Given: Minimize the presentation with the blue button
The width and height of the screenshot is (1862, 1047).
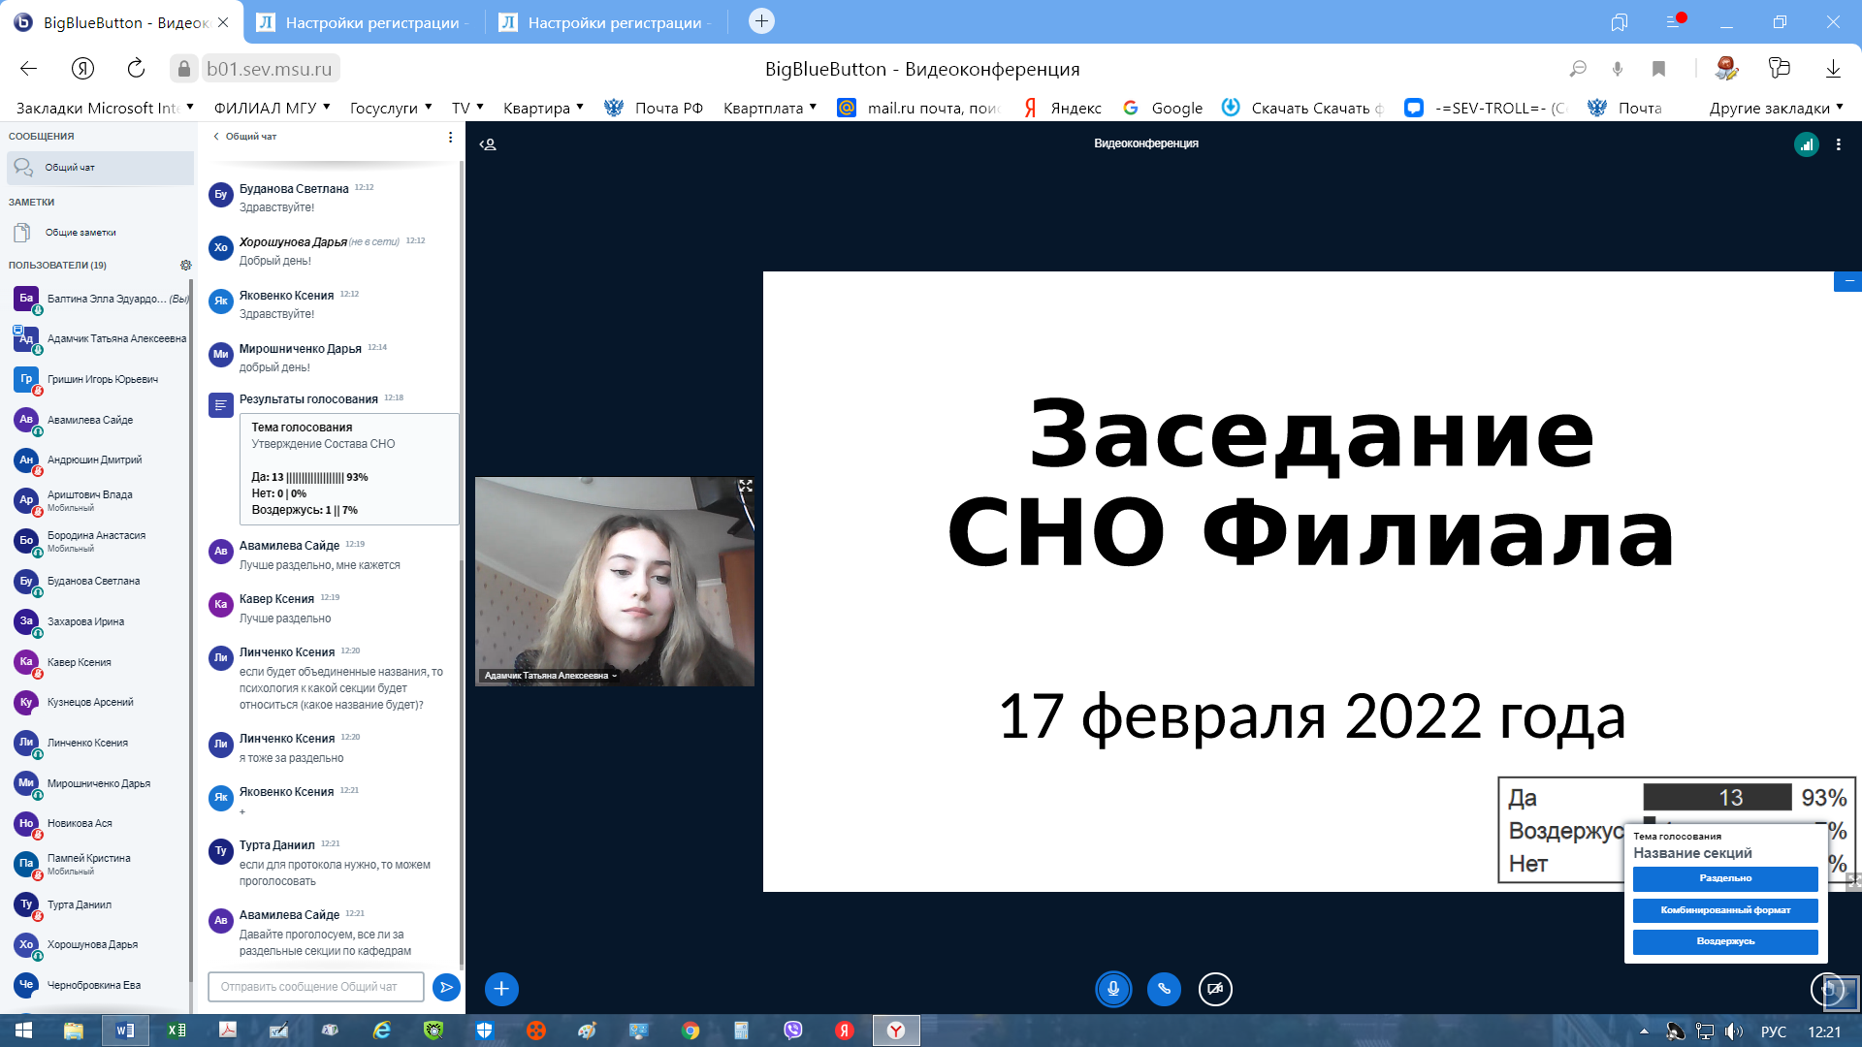Looking at the screenshot, I should pyautogui.click(x=1847, y=281).
